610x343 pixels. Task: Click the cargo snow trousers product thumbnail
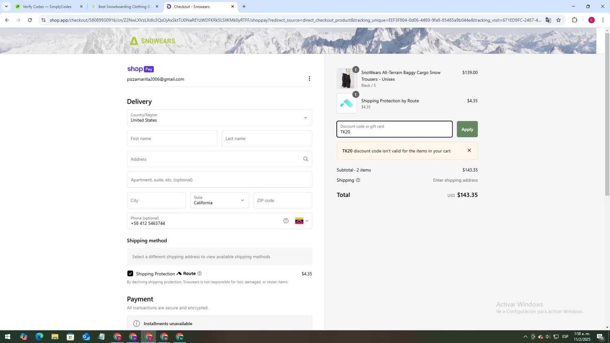(x=346, y=78)
